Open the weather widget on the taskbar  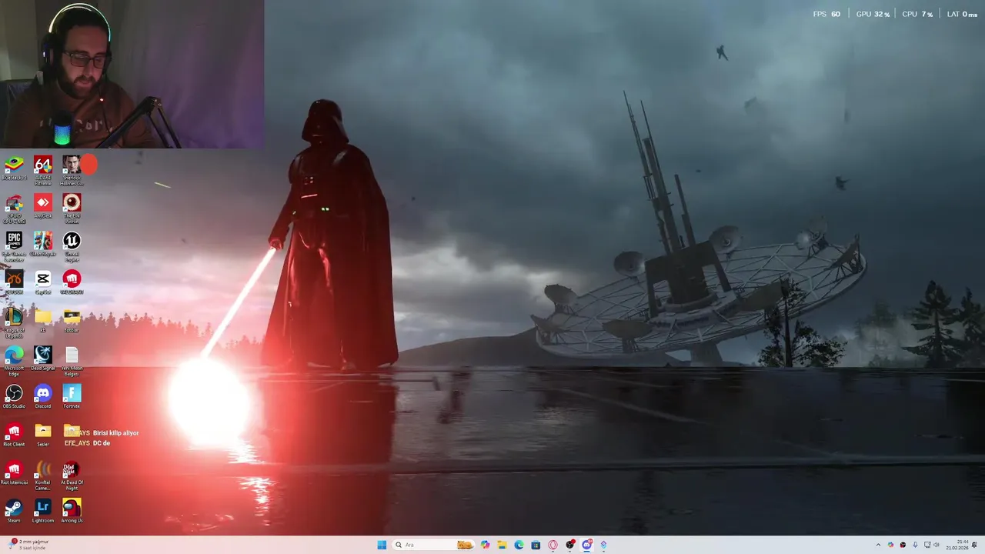click(29, 544)
